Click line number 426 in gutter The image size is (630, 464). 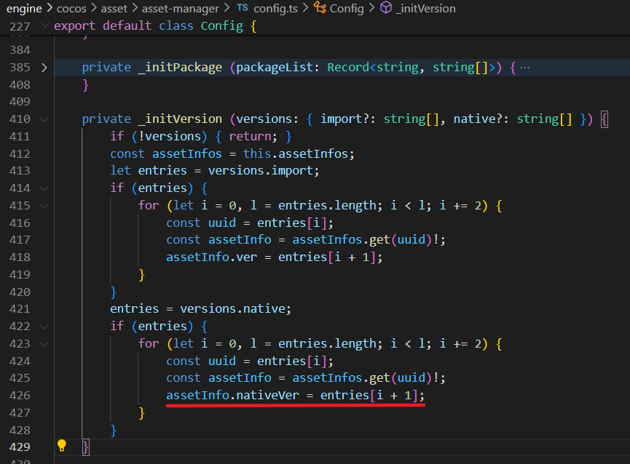pyautogui.click(x=20, y=396)
